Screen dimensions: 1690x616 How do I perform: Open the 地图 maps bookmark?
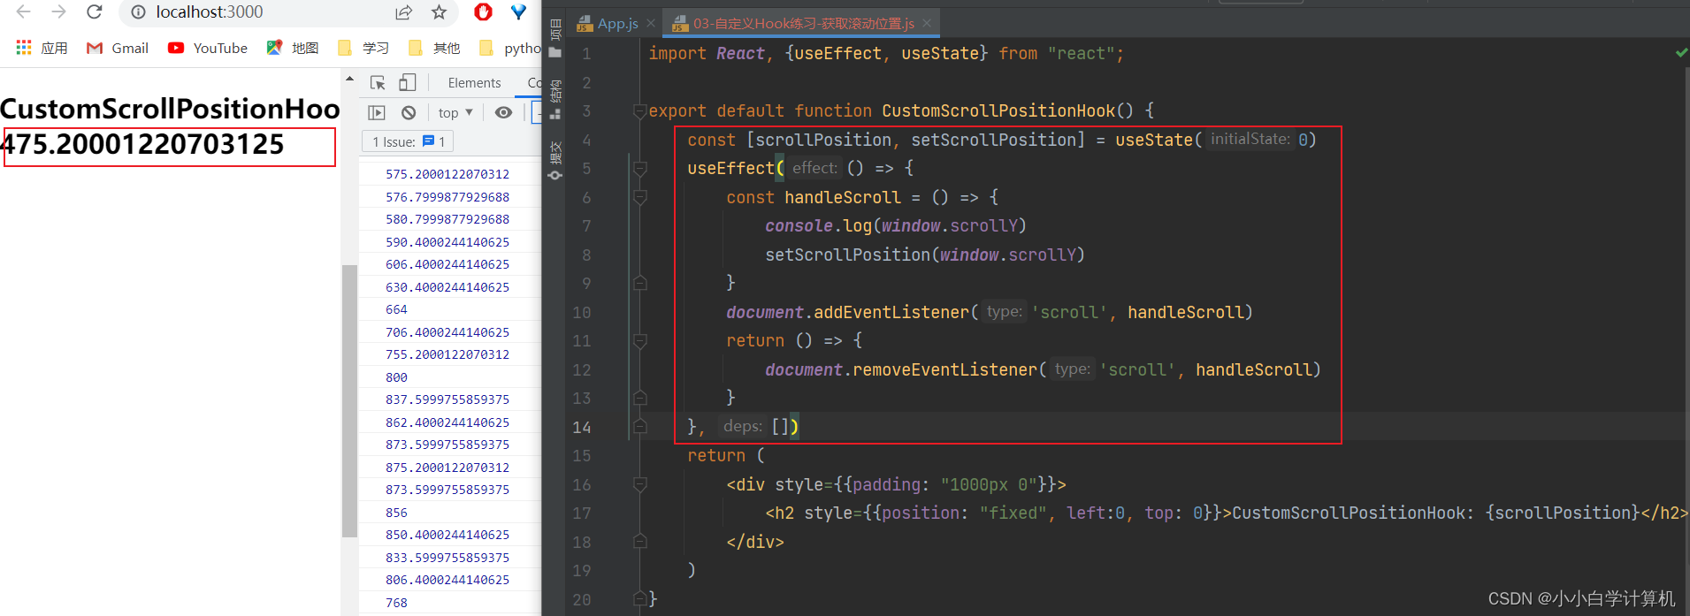pos(293,48)
